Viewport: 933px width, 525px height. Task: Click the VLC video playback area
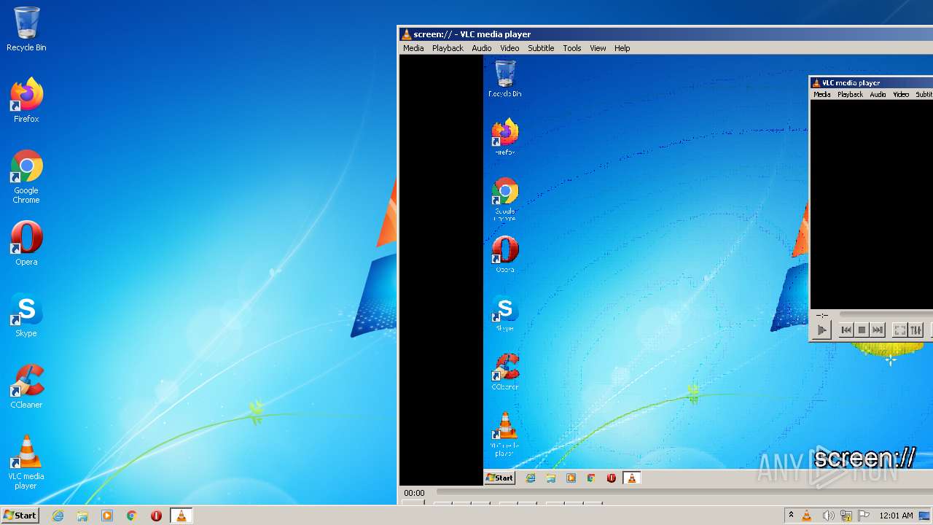(x=666, y=270)
